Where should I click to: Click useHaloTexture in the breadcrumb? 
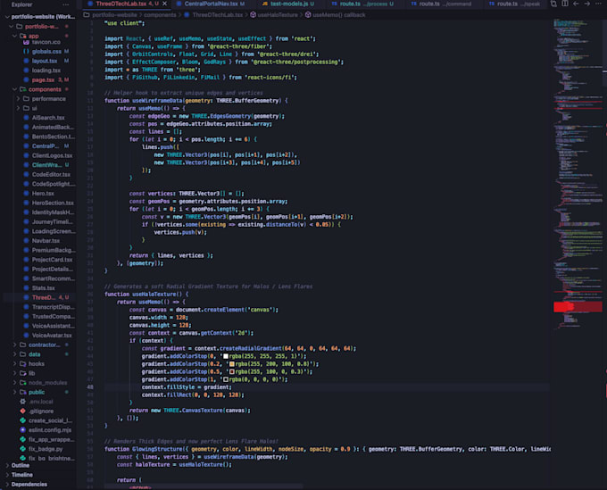point(278,14)
